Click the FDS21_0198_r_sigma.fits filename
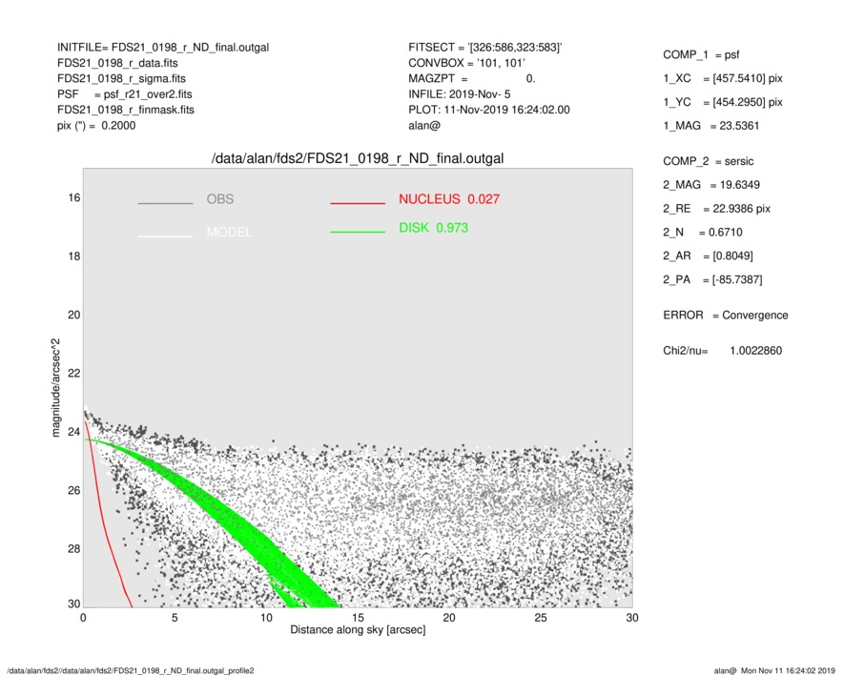The height and width of the screenshot is (675, 844). coord(121,78)
